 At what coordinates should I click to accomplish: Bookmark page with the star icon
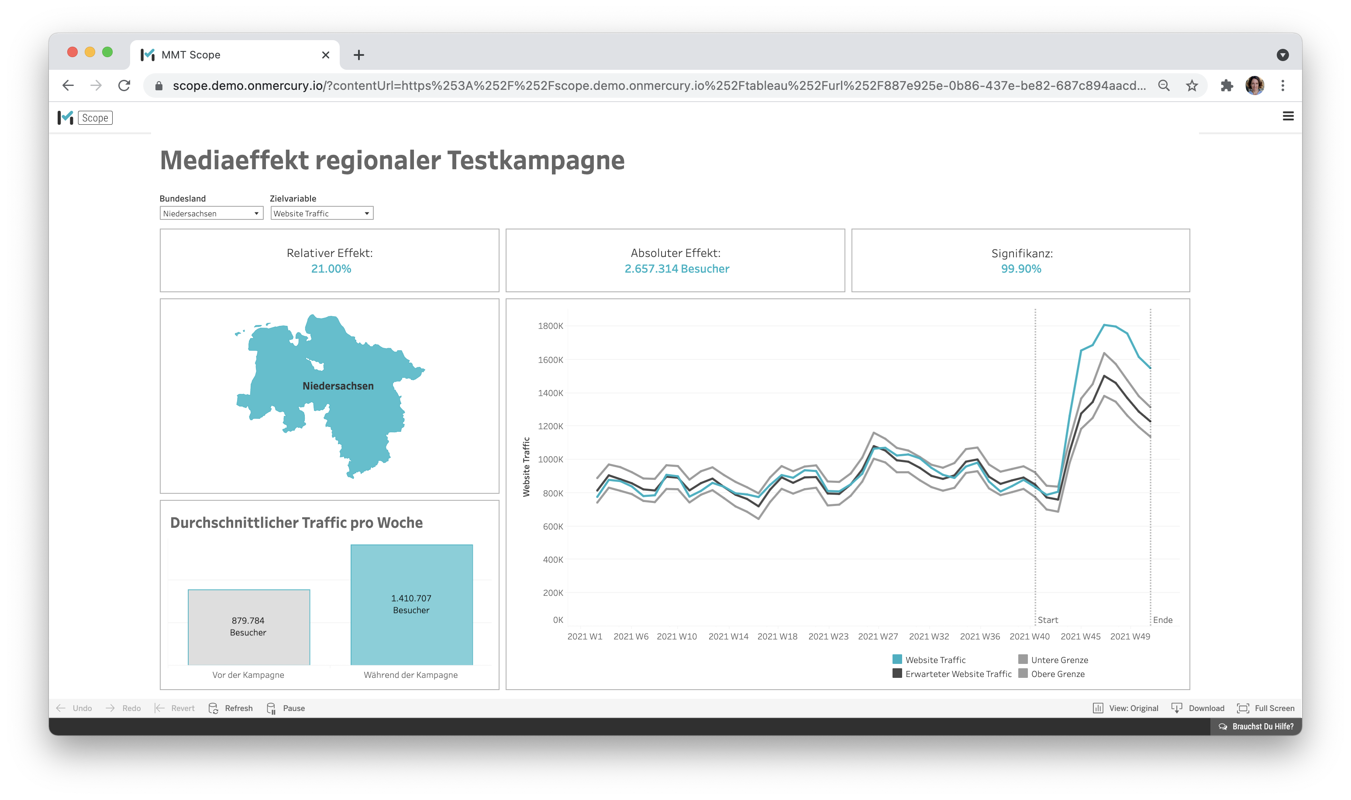1192,85
